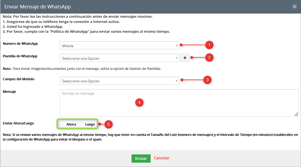Click the instruction about "Política de WhatsApp"
Viewport: 301px width, 167px height.
click(x=86, y=32)
